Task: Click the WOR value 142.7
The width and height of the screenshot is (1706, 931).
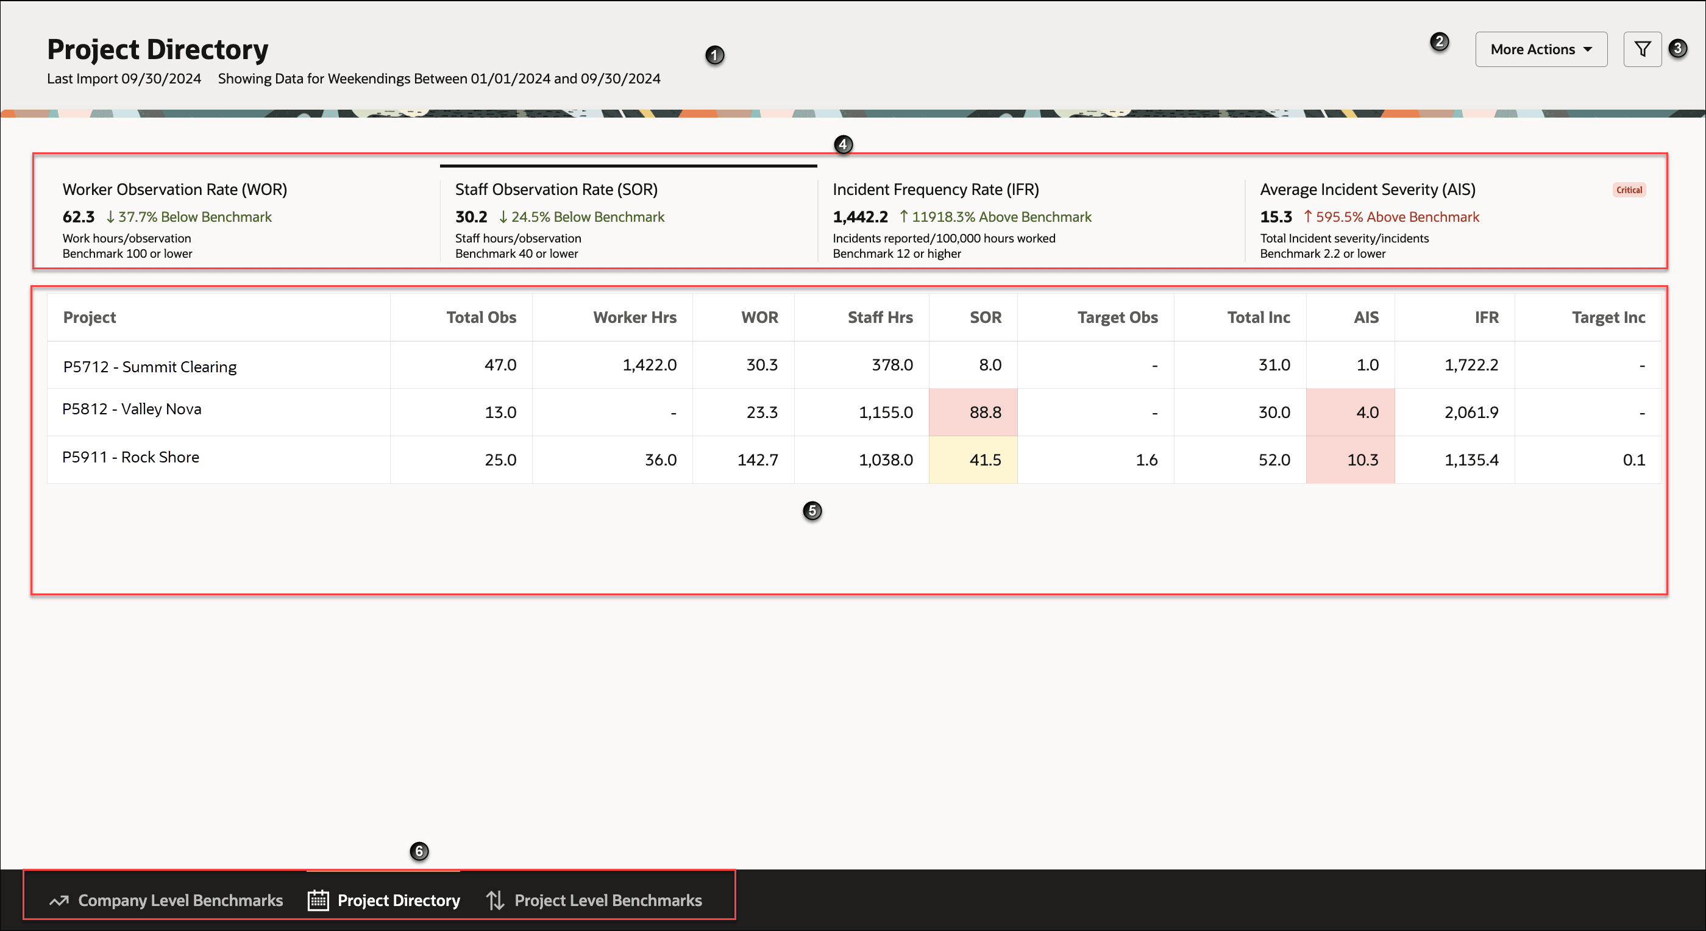Action: (x=758, y=459)
